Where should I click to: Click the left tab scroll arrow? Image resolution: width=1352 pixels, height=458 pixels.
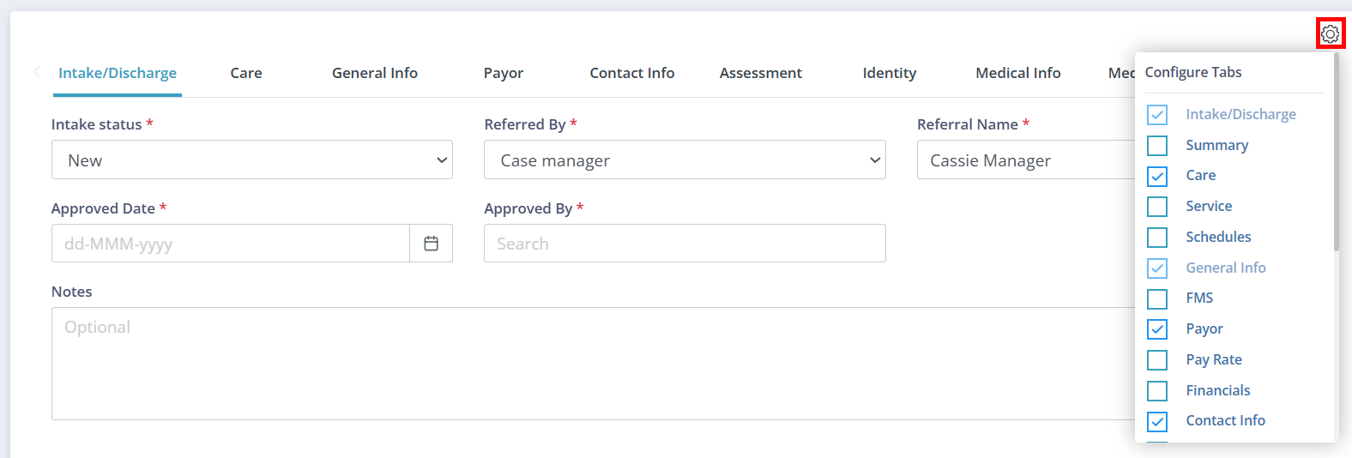click(x=36, y=72)
